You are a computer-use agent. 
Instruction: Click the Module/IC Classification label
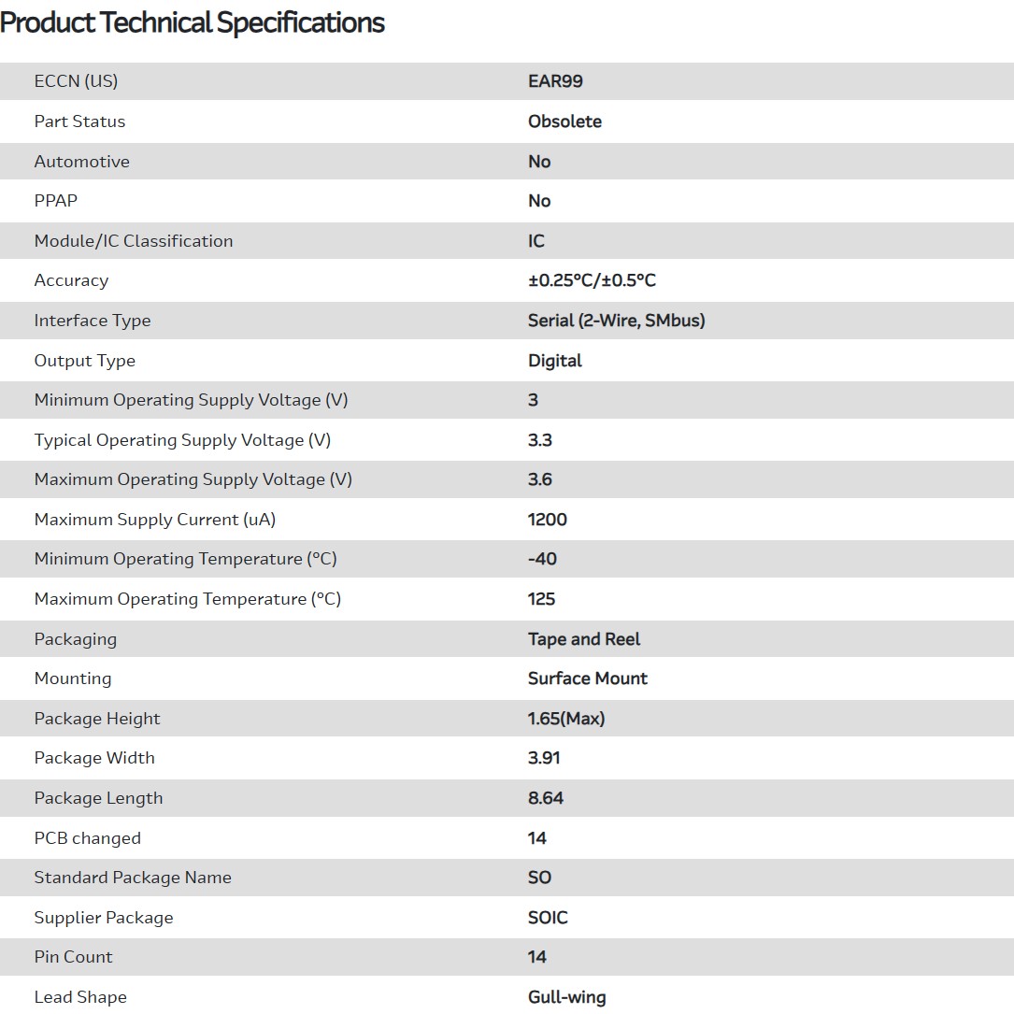click(x=134, y=241)
